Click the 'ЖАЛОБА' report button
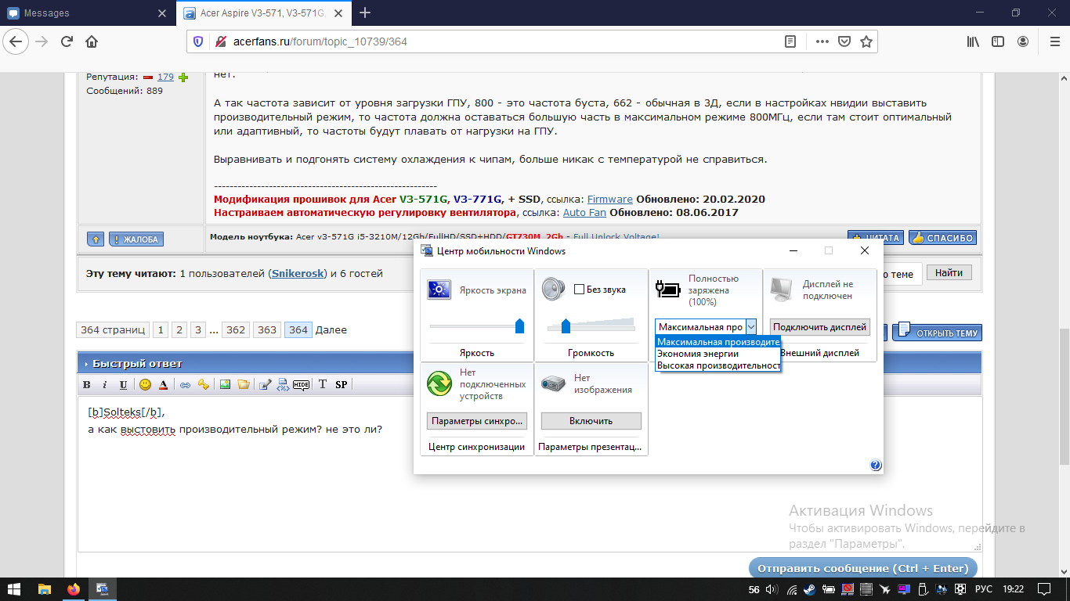The image size is (1070, 601). pyautogui.click(x=136, y=239)
